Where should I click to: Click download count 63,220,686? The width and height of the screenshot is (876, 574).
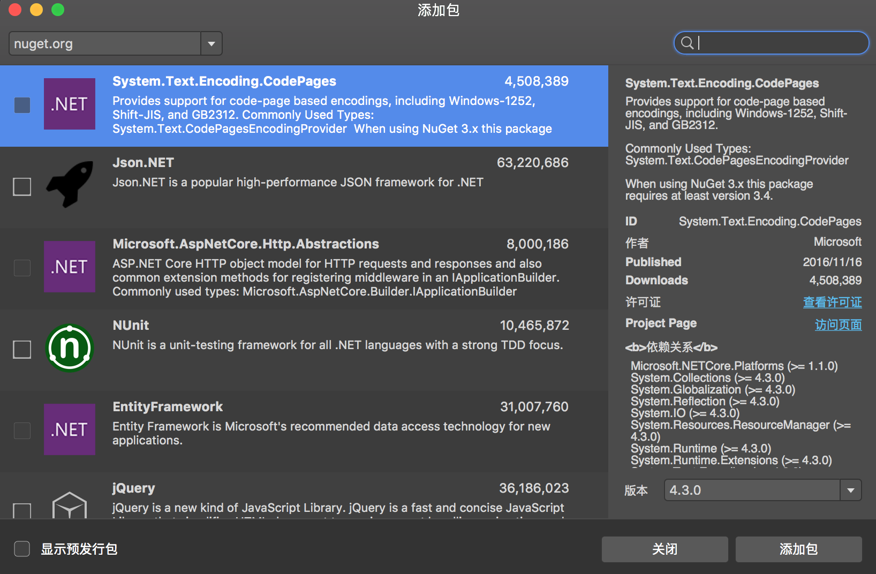coord(533,163)
